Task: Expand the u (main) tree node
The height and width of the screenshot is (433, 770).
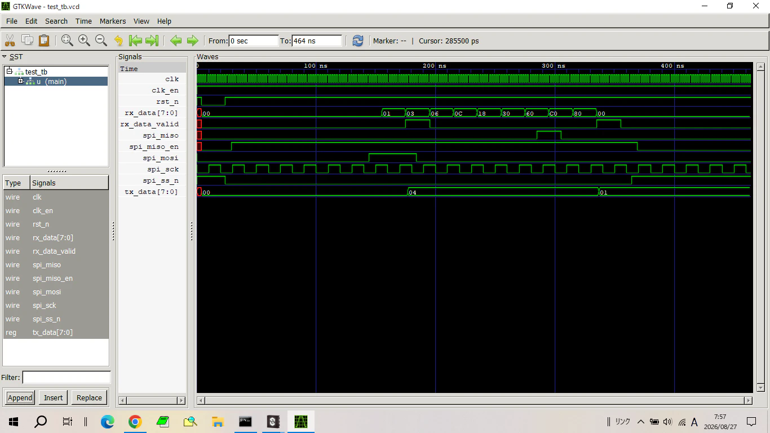Action: click(x=21, y=81)
